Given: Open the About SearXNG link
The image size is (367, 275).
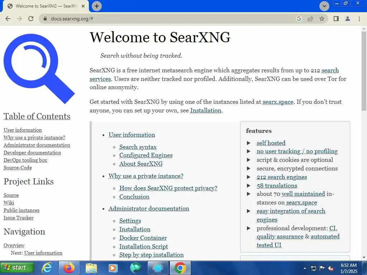Looking at the screenshot, I should [141, 164].
